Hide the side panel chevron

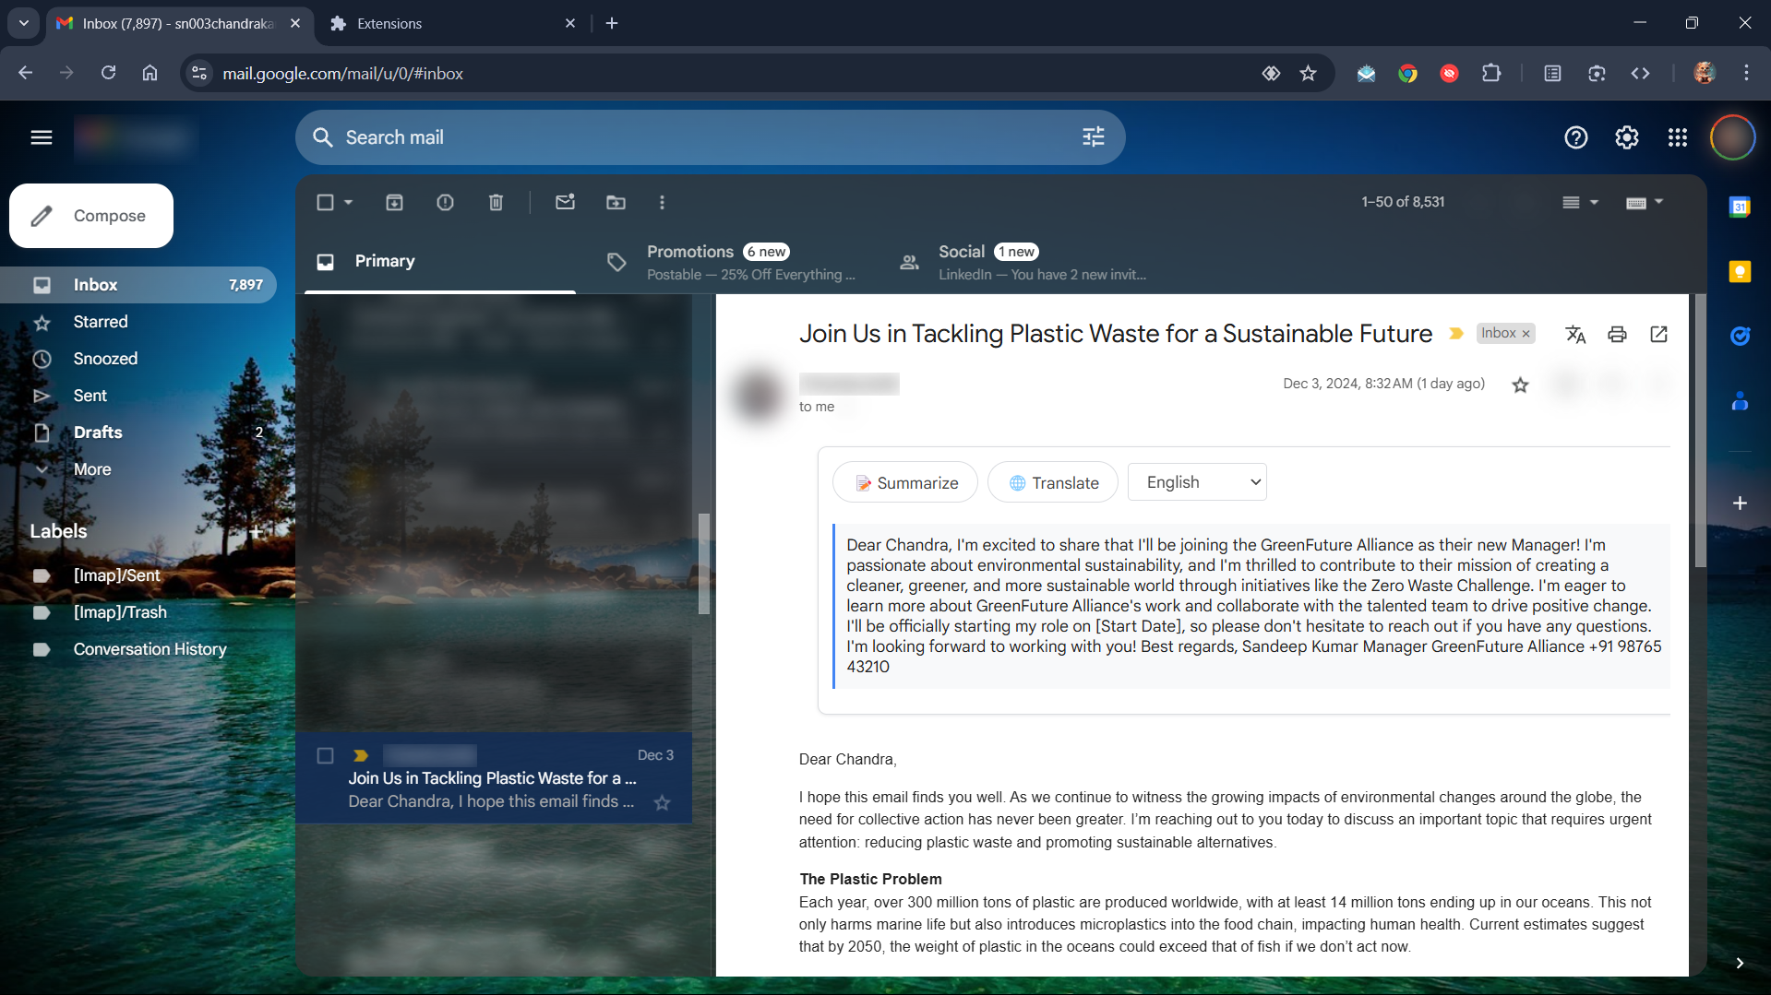point(1740,963)
